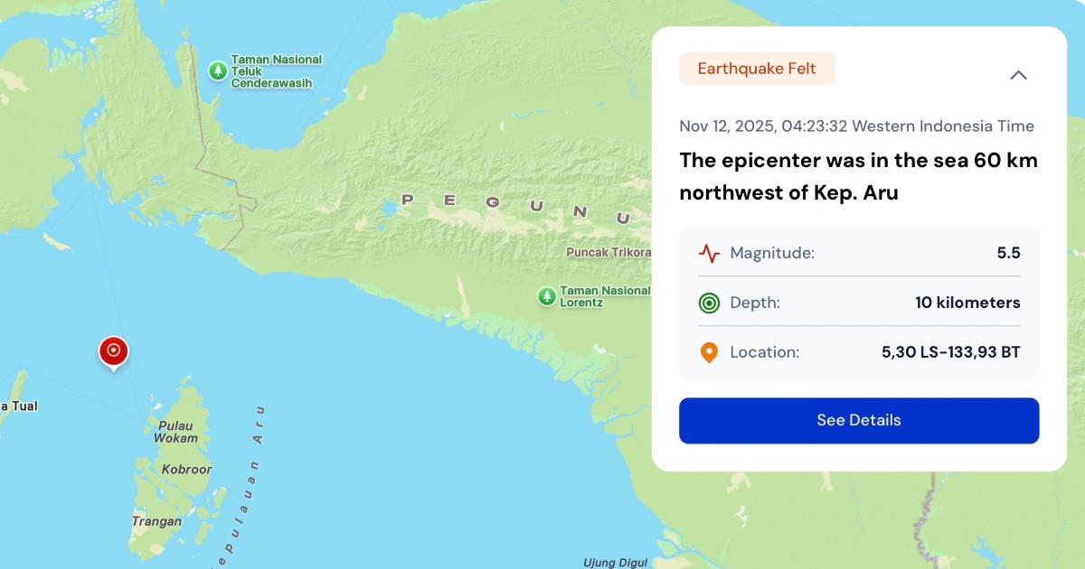The image size is (1085, 569).
Task: Select the Puncak Trikora map label
Action: (x=609, y=253)
